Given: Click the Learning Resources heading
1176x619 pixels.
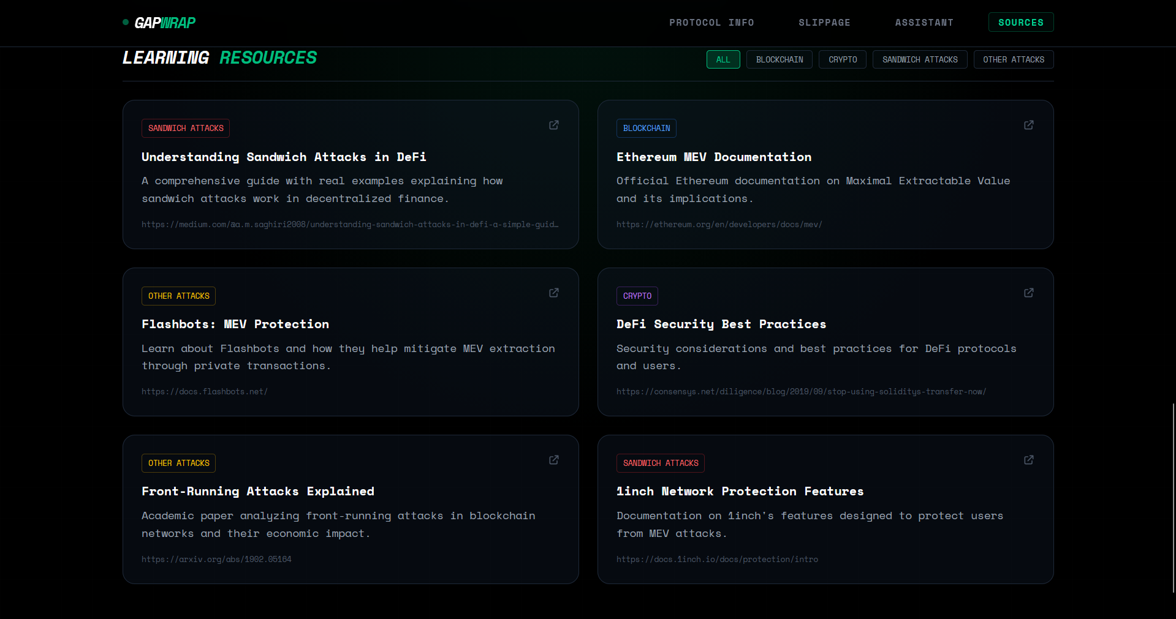Looking at the screenshot, I should click(x=219, y=58).
